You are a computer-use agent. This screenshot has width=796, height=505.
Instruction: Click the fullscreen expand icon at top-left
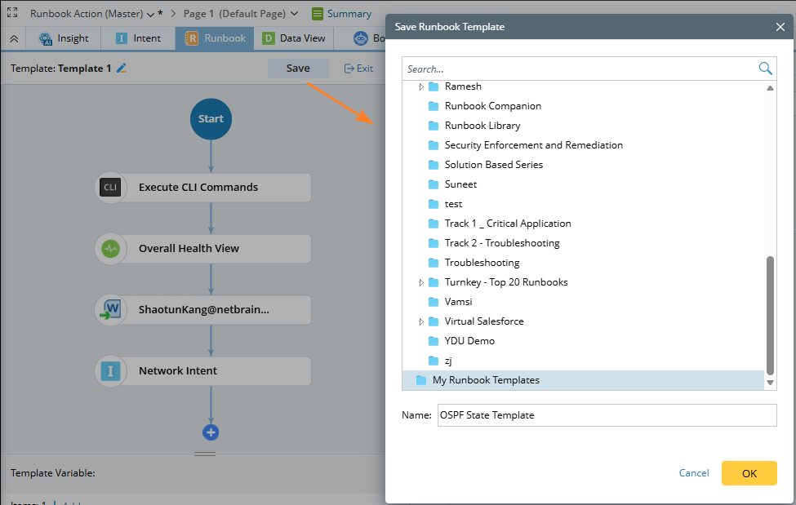pyautogui.click(x=12, y=13)
